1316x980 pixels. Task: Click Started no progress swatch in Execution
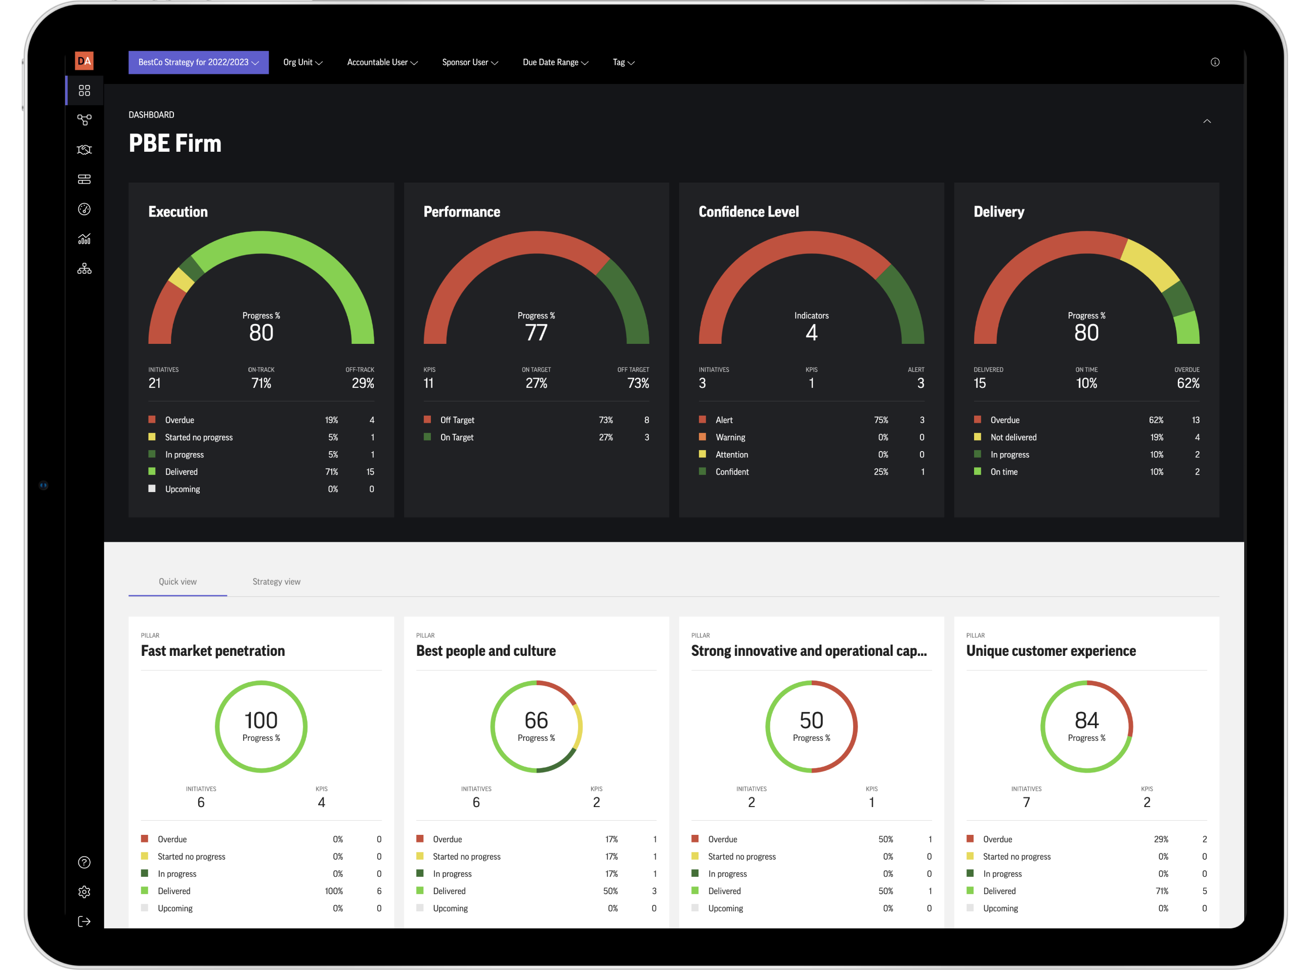(x=152, y=436)
